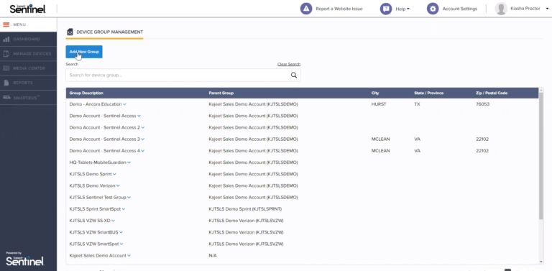This screenshot has width=552, height=271.
Task: Click the Demo Account - Sentinel Access group name
Action: [x=103, y=116]
